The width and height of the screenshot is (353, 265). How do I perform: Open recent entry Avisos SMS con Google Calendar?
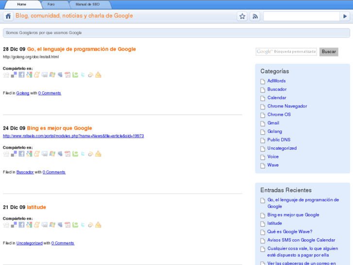coord(301,240)
